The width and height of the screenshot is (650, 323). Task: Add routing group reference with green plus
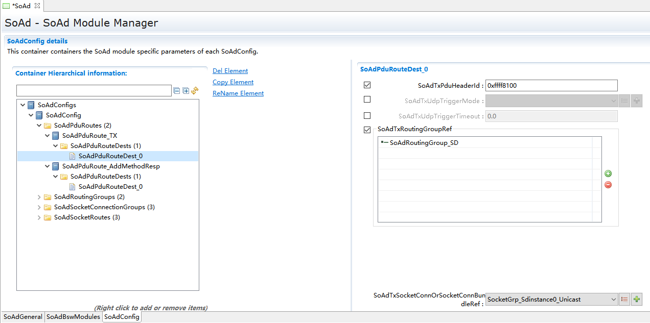608,174
